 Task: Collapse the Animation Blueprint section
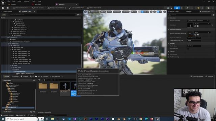(169, 29)
